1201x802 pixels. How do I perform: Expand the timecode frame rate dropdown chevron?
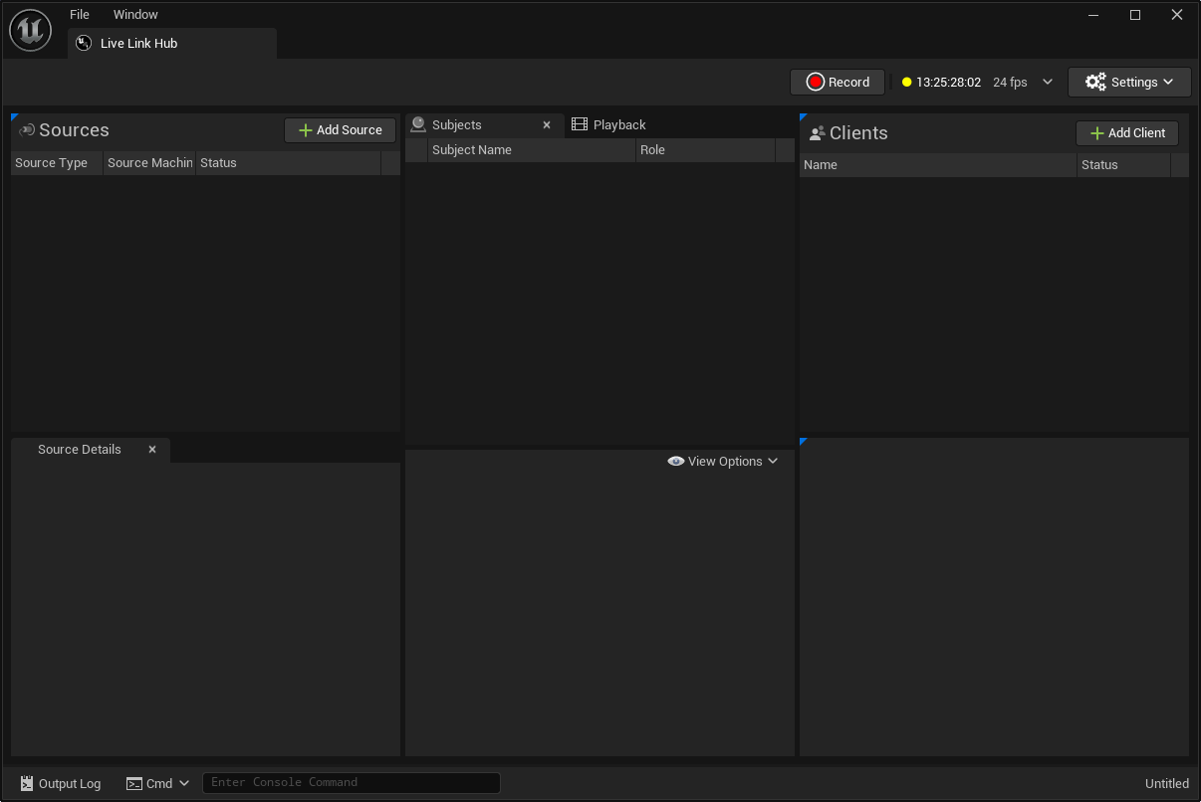(x=1048, y=83)
